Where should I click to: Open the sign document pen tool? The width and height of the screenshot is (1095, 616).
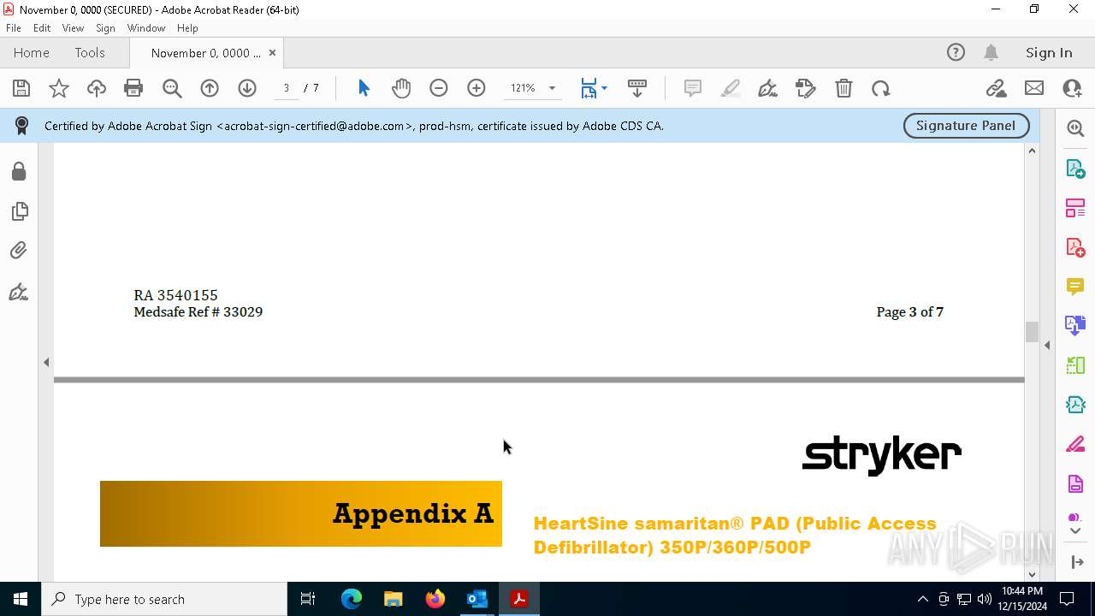[768, 88]
